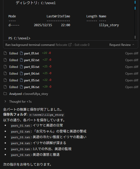Viewport: 140px width, 169px height.
Task: Click the Edited icon on part_02.txt row
Action: pos(5,60)
